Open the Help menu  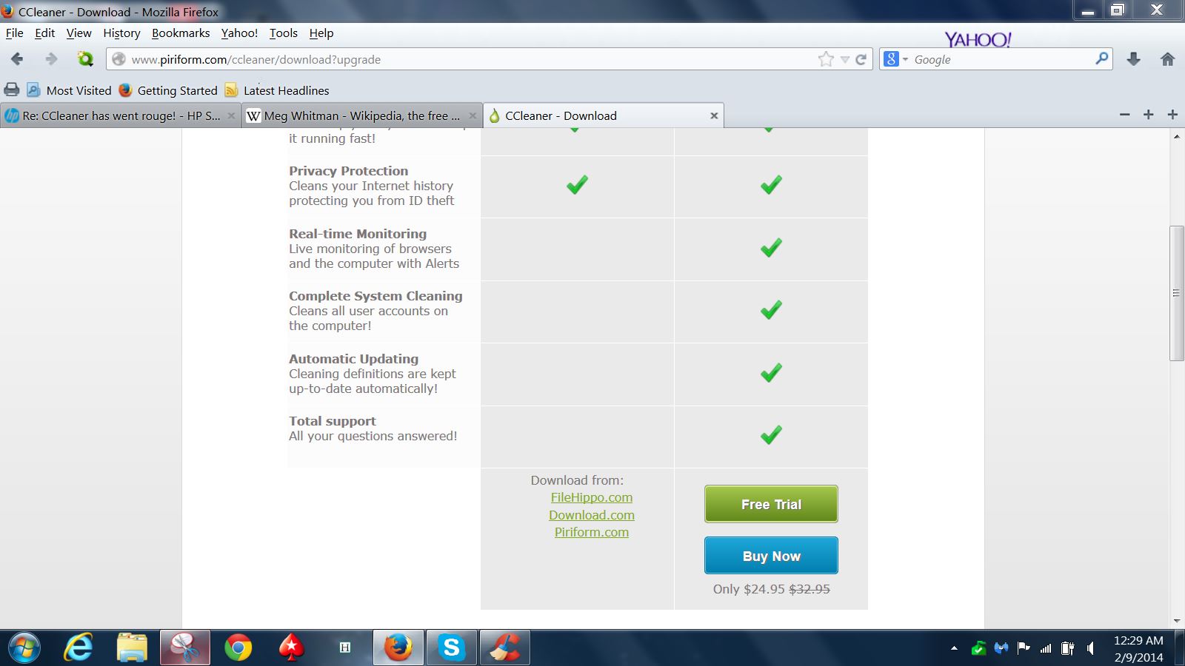321,33
